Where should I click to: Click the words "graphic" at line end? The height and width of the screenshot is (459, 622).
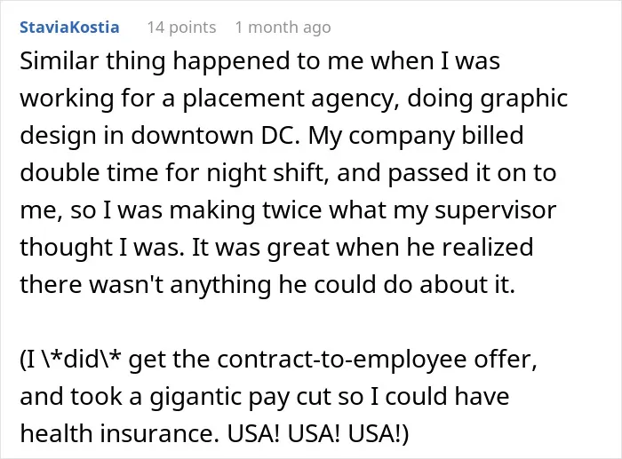(x=524, y=99)
